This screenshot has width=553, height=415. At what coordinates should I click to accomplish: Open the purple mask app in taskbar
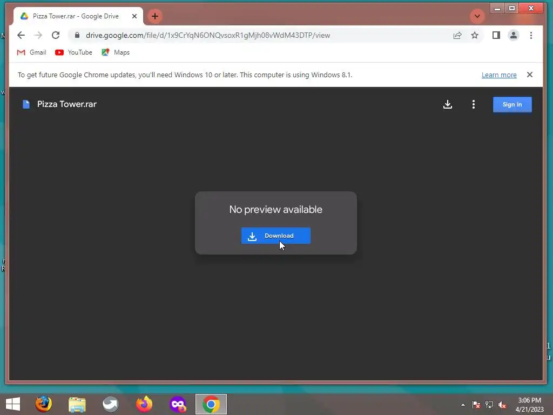177,404
